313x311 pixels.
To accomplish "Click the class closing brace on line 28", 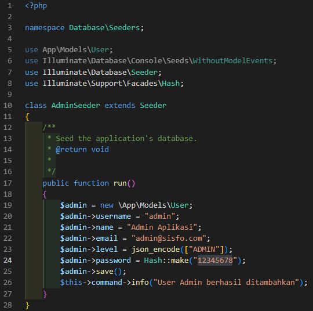I will 27,305.
